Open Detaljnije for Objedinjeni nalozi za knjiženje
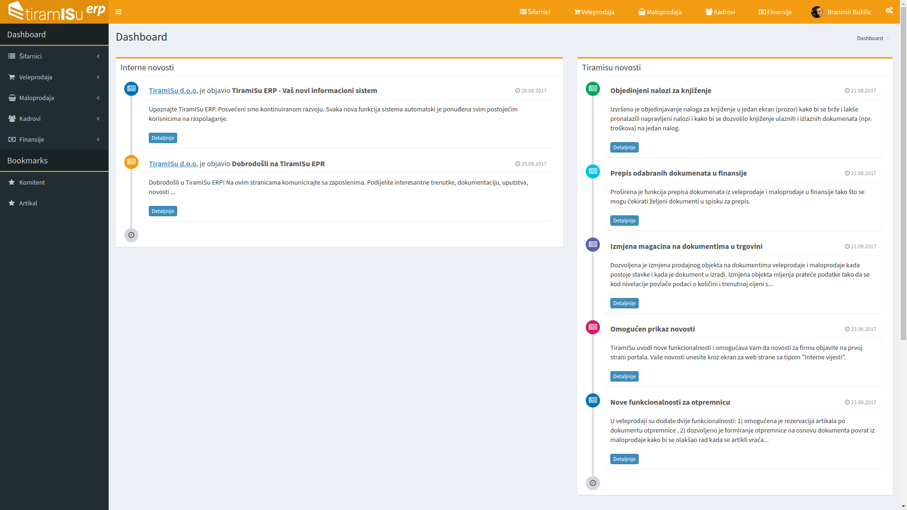907x510 pixels. point(624,147)
